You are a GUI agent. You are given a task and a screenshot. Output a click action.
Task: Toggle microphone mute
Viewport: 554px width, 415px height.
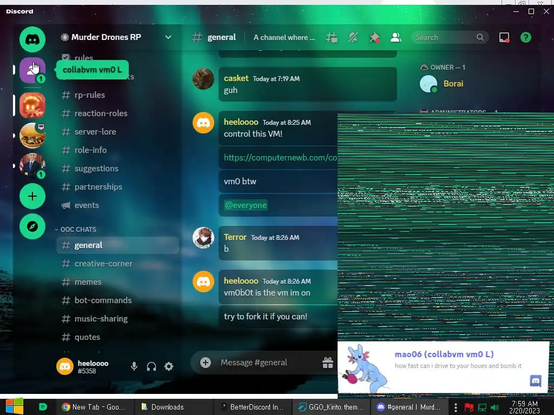(134, 366)
